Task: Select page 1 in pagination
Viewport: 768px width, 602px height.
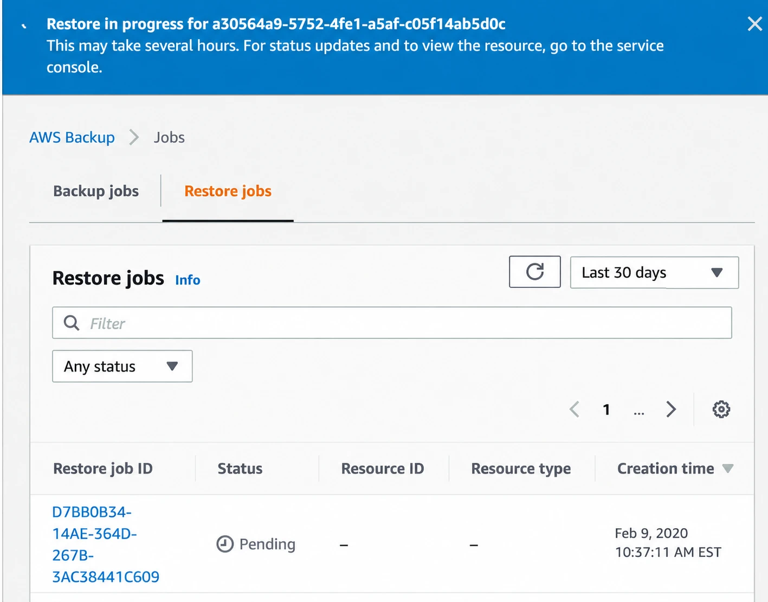Action: tap(606, 409)
